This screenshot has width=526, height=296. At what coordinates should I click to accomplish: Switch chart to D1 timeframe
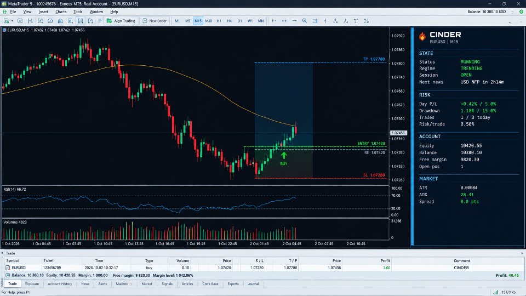tap(239, 21)
